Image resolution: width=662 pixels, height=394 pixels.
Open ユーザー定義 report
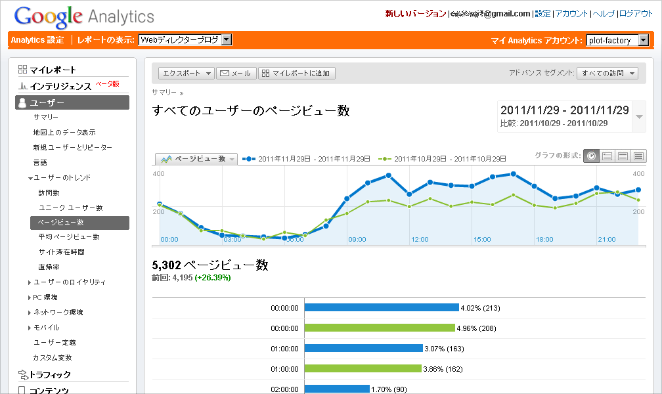click(x=55, y=343)
